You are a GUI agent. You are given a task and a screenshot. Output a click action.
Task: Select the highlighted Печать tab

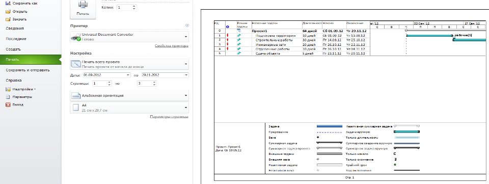(31, 60)
